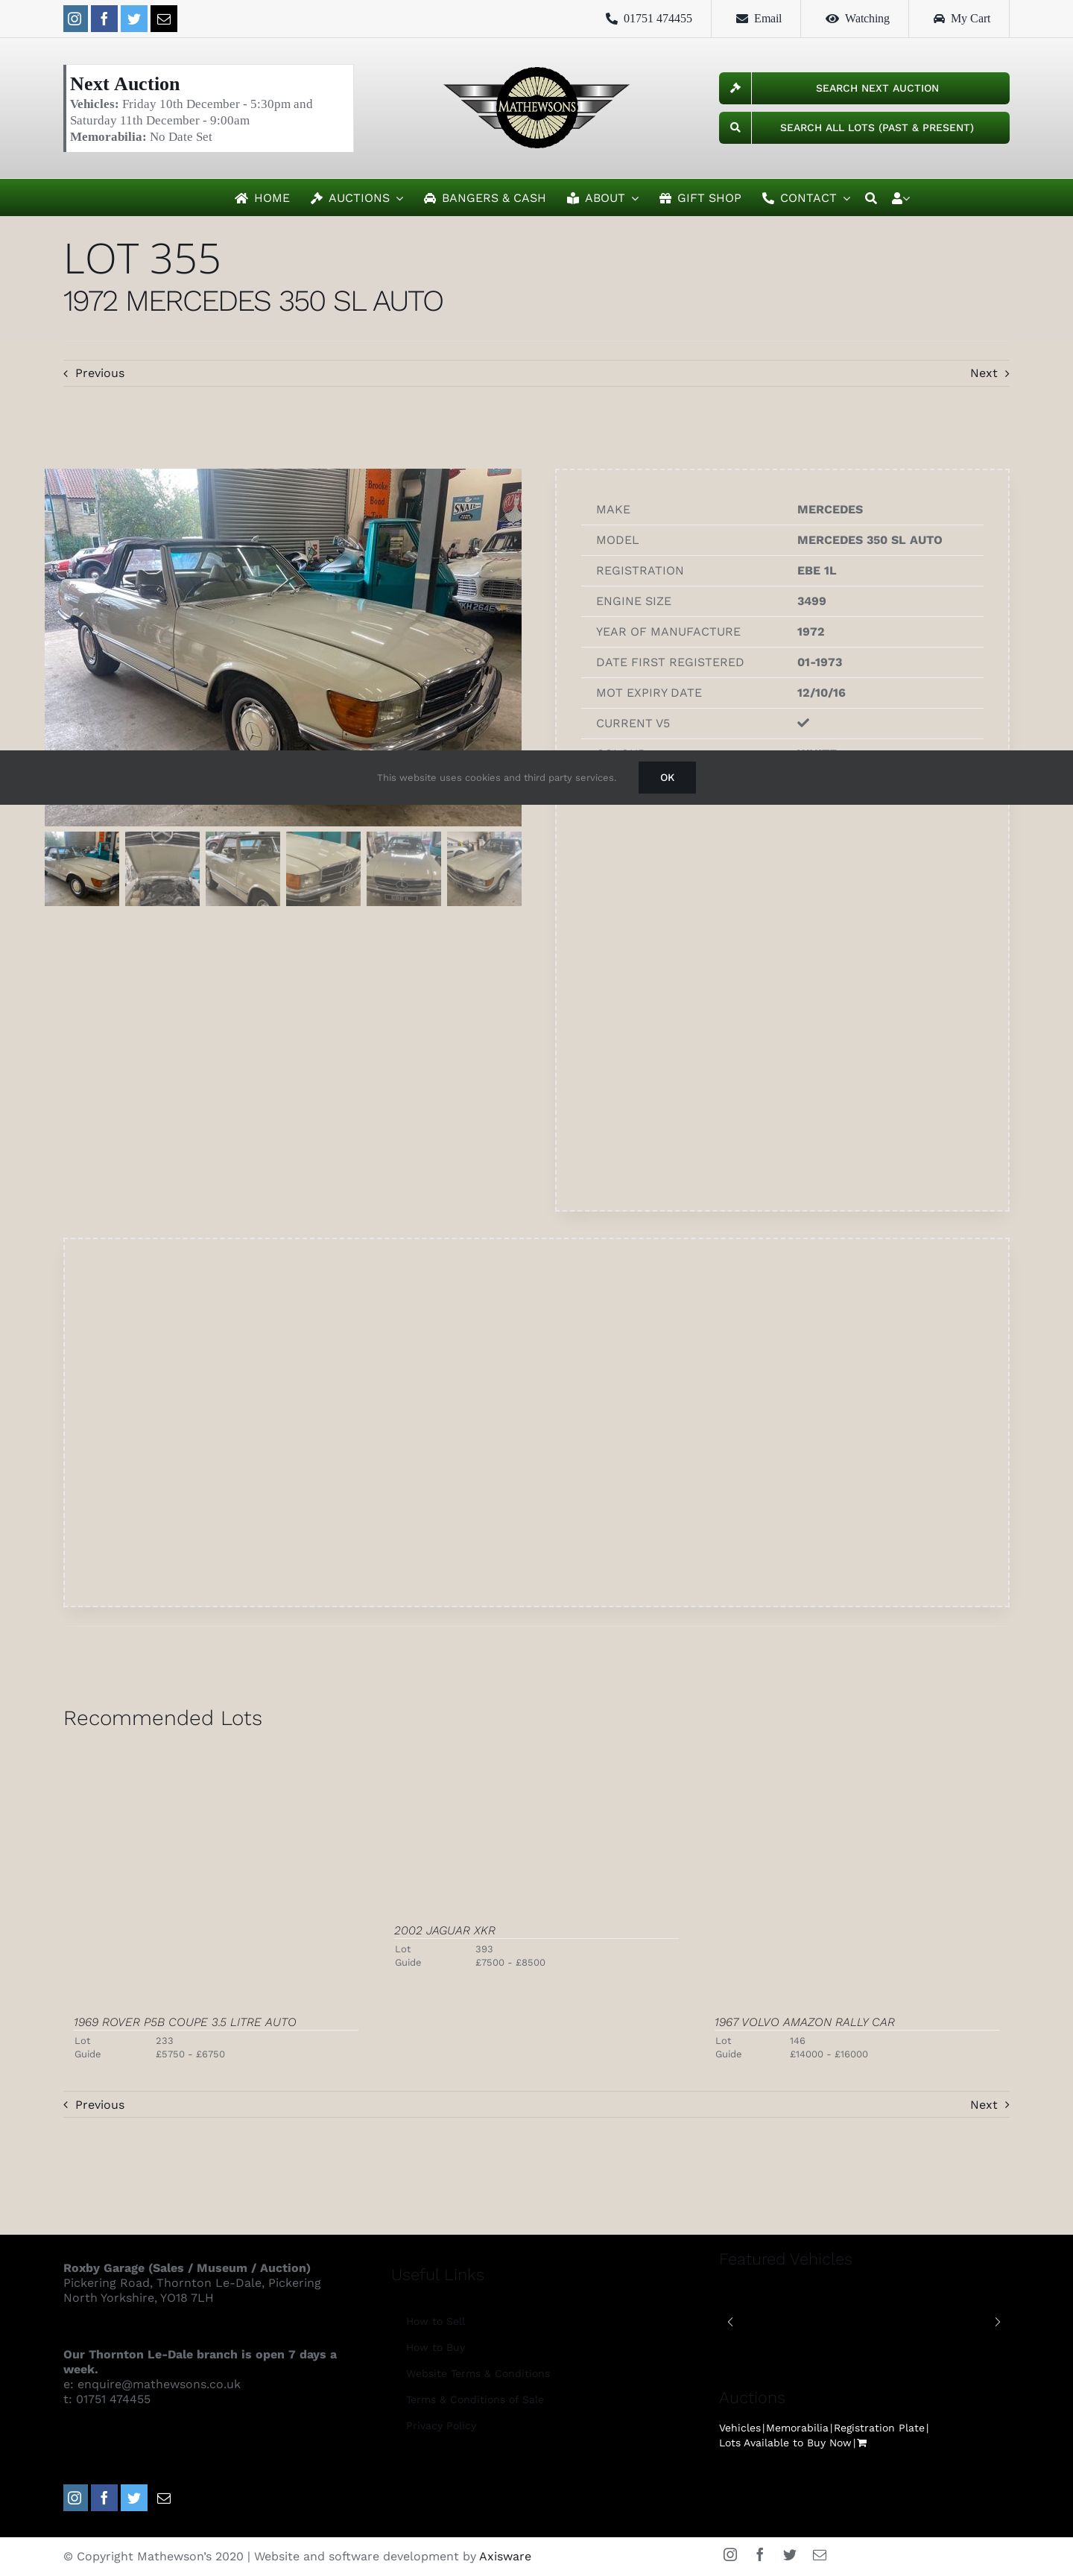
Task: Open Vehicles link under footer Auctions
Action: point(740,2428)
